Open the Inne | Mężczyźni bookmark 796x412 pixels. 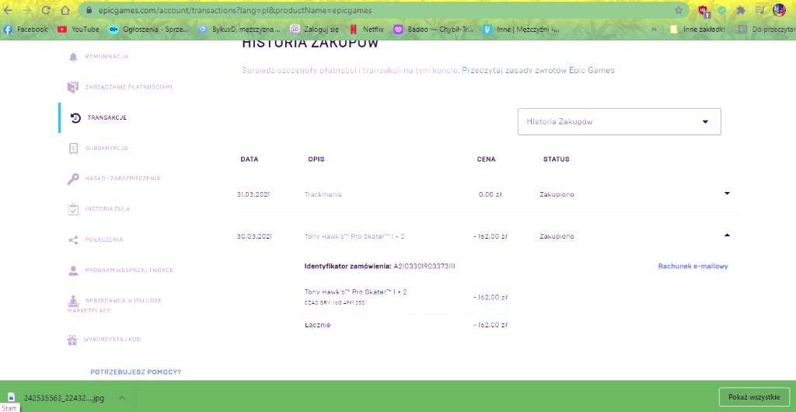pyautogui.click(x=522, y=30)
